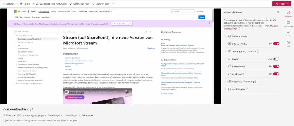Toggle the Info zum Video switch

[x=276, y=44]
